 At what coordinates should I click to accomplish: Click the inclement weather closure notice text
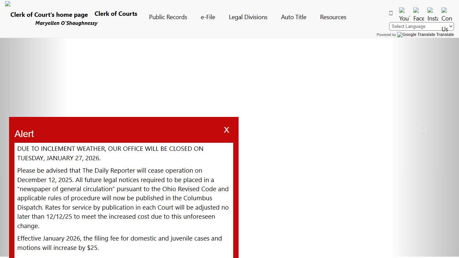tap(110, 153)
